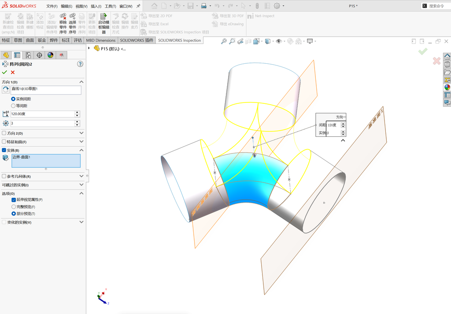Click the pattern axis field 直线1@3D草图1
Image resolution: width=451 pixels, height=314 pixels.
tap(46, 90)
